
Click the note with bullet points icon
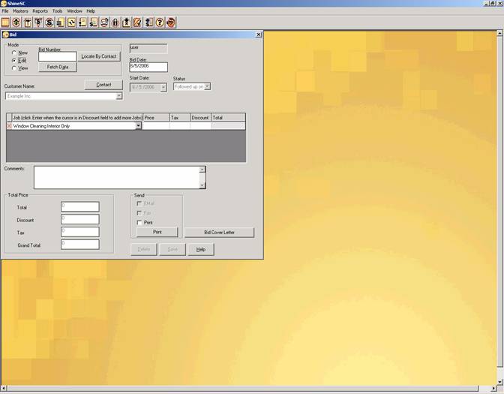[82, 23]
